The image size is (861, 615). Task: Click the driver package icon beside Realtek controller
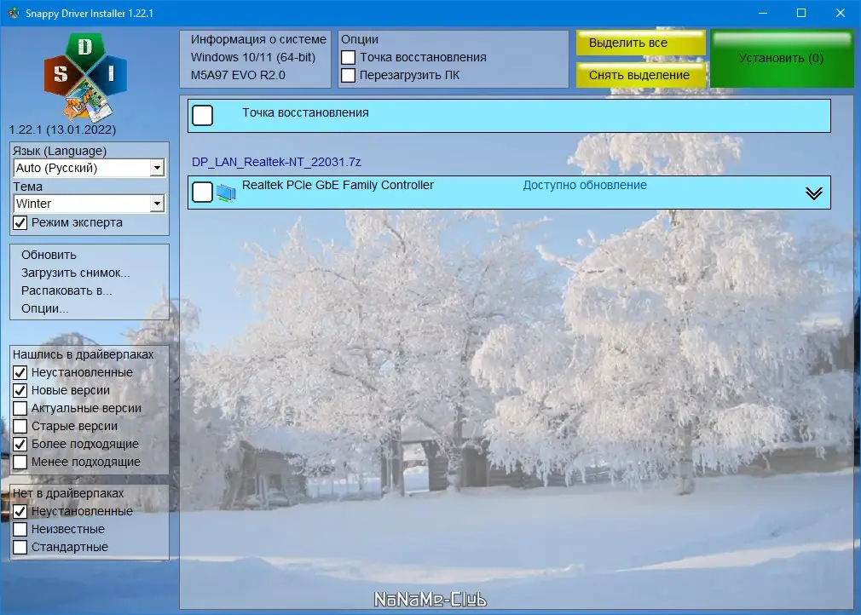pyautogui.click(x=226, y=192)
